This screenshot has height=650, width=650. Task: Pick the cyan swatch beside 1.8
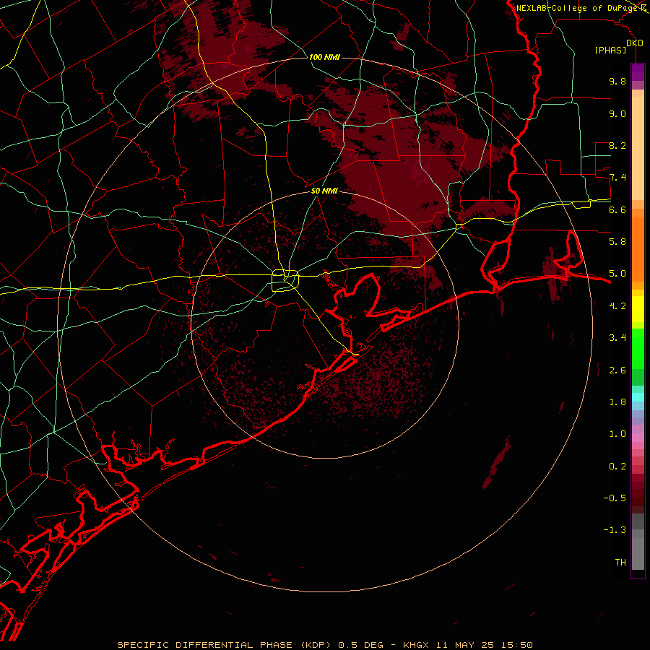[638, 396]
